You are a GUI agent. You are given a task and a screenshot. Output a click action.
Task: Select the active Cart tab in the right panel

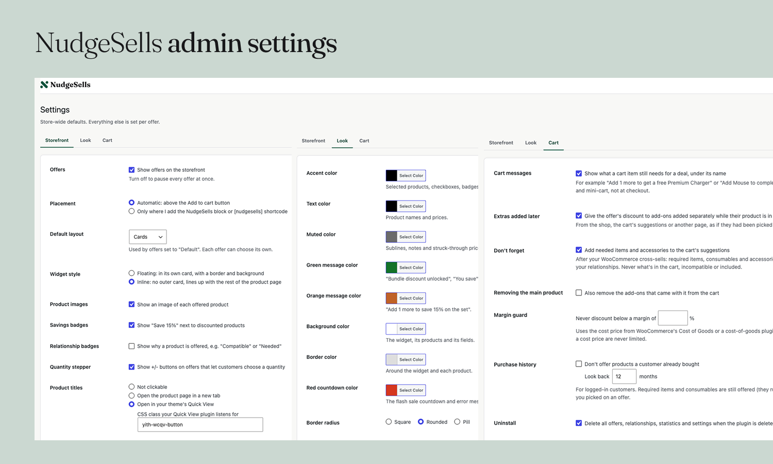coord(553,143)
